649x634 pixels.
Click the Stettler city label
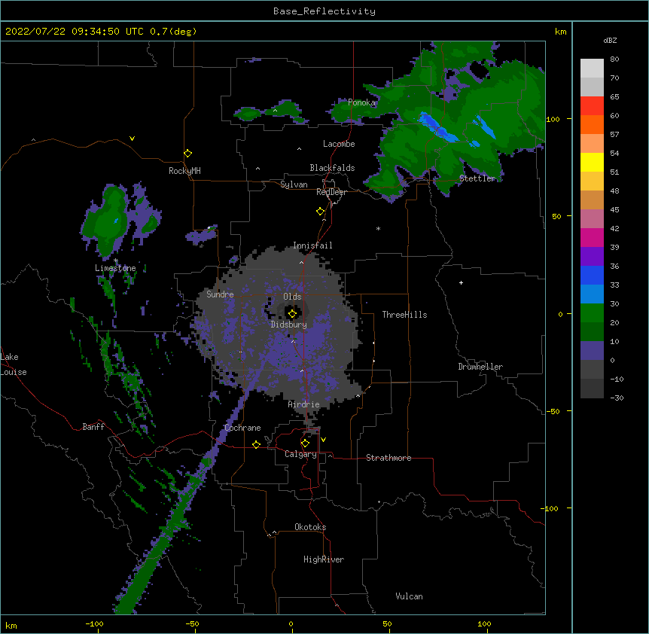(477, 178)
